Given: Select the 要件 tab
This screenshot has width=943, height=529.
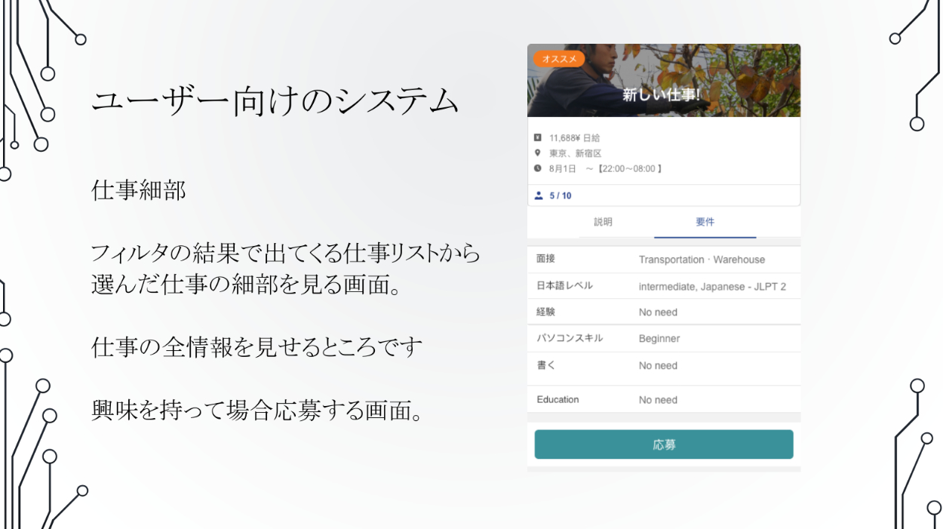Looking at the screenshot, I should pyautogui.click(x=705, y=222).
